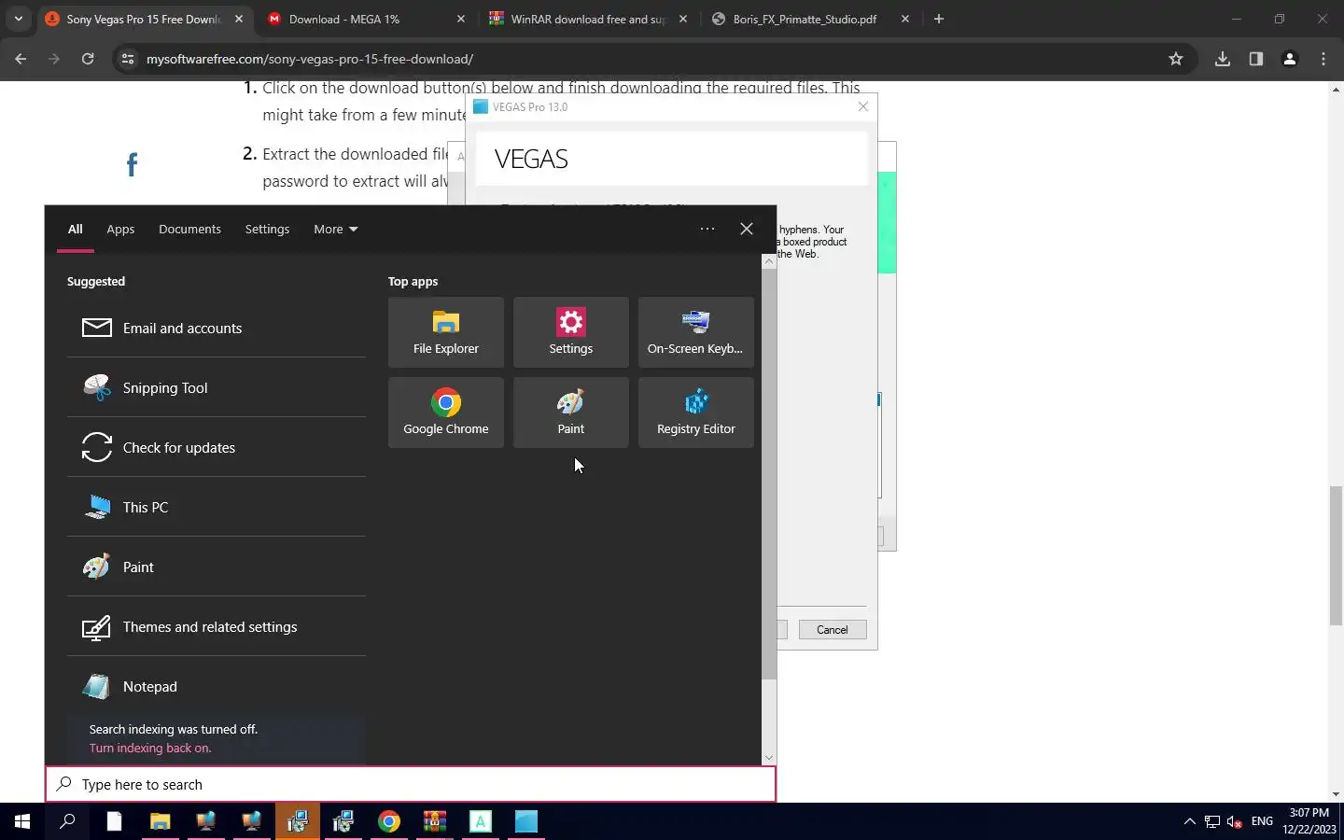This screenshot has height=840, width=1344.
Task: Launch Snipping Tool from Suggested list
Action: coord(217,387)
